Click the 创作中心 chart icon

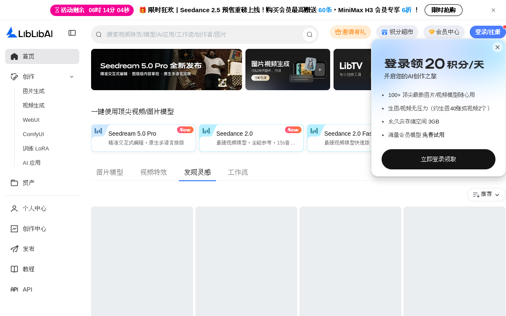pos(14,229)
